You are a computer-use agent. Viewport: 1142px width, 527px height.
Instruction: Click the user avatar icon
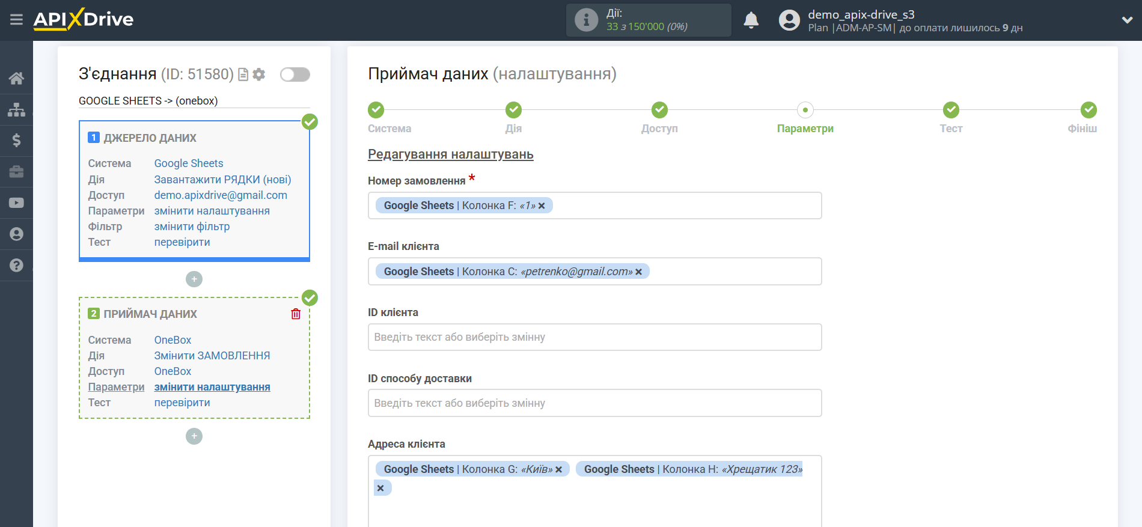tap(789, 20)
